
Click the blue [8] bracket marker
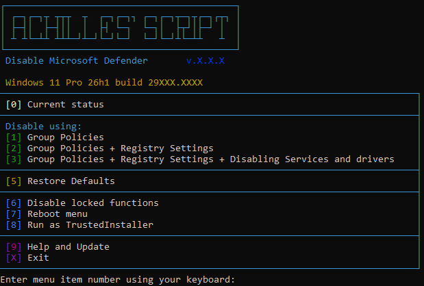(x=14, y=225)
